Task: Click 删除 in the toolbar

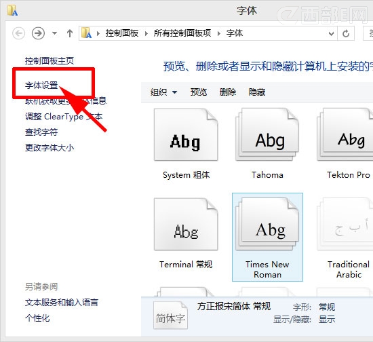Action: [x=228, y=92]
